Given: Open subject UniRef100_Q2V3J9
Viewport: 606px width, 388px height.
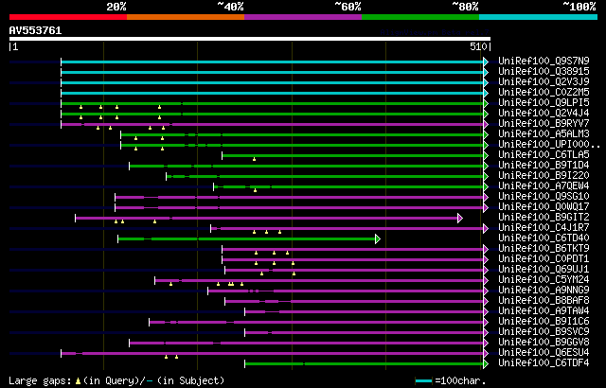Looking at the screenshot, I should coord(544,81).
